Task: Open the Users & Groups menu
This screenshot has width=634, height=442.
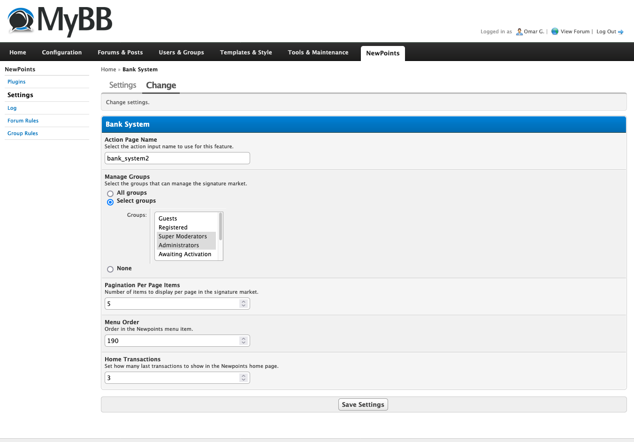Action: pyautogui.click(x=181, y=53)
